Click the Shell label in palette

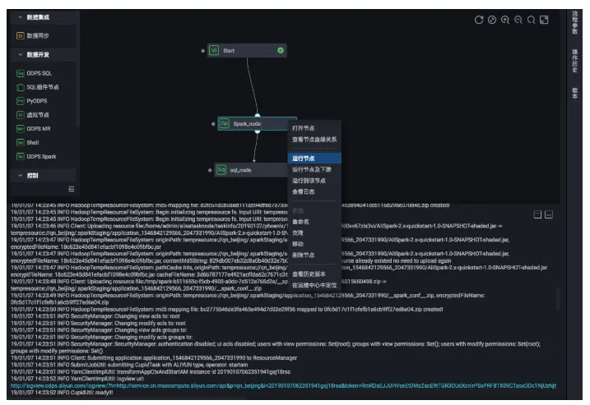pyautogui.click(x=33, y=143)
